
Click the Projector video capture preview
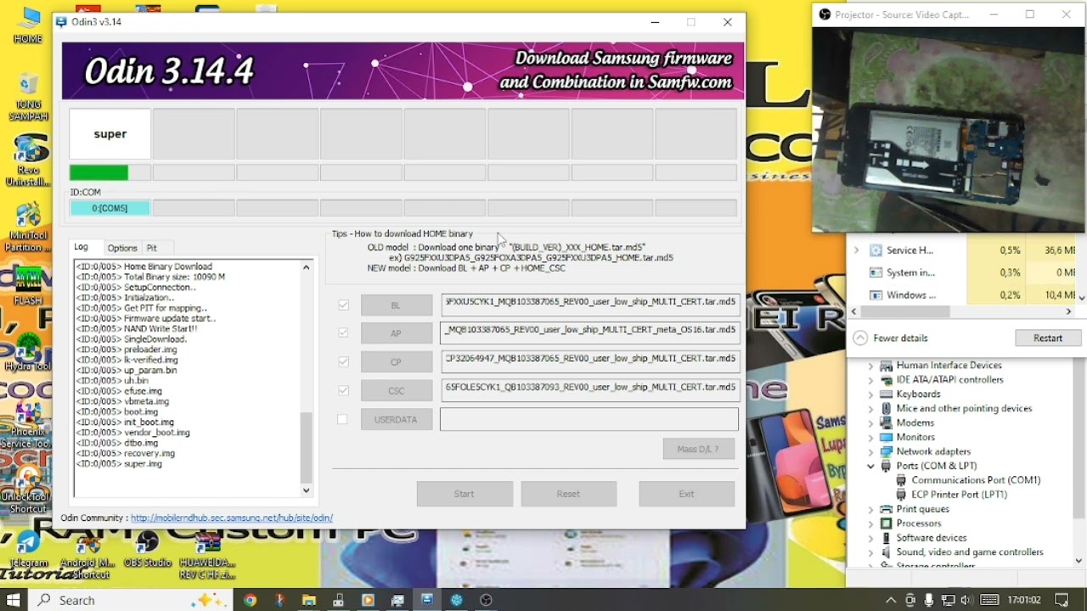coord(949,131)
